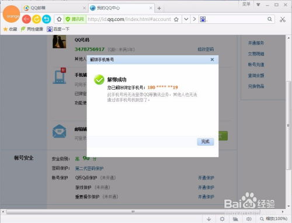Click the 第二代密码保护 link
This screenshot has width=292, height=223.
[x=89, y=168]
